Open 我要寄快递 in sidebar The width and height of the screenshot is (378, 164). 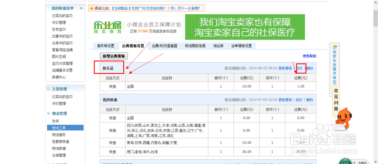point(61,141)
